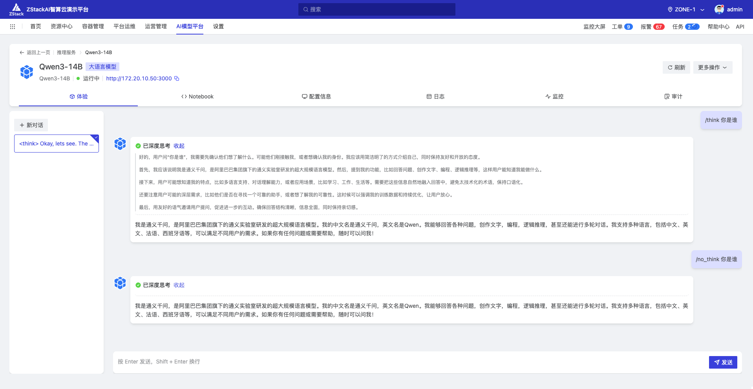Open the API link
Viewport: 753px width, 389px height.
pos(740,27)
